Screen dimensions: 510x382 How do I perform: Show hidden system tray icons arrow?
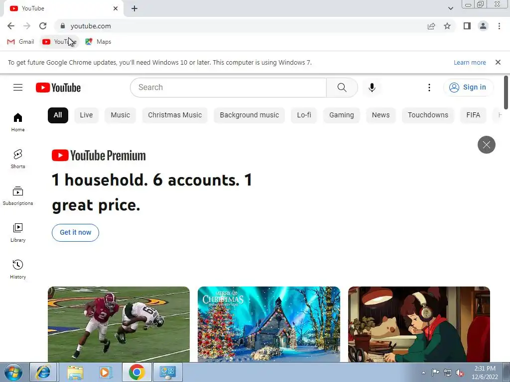coord(423,373)
